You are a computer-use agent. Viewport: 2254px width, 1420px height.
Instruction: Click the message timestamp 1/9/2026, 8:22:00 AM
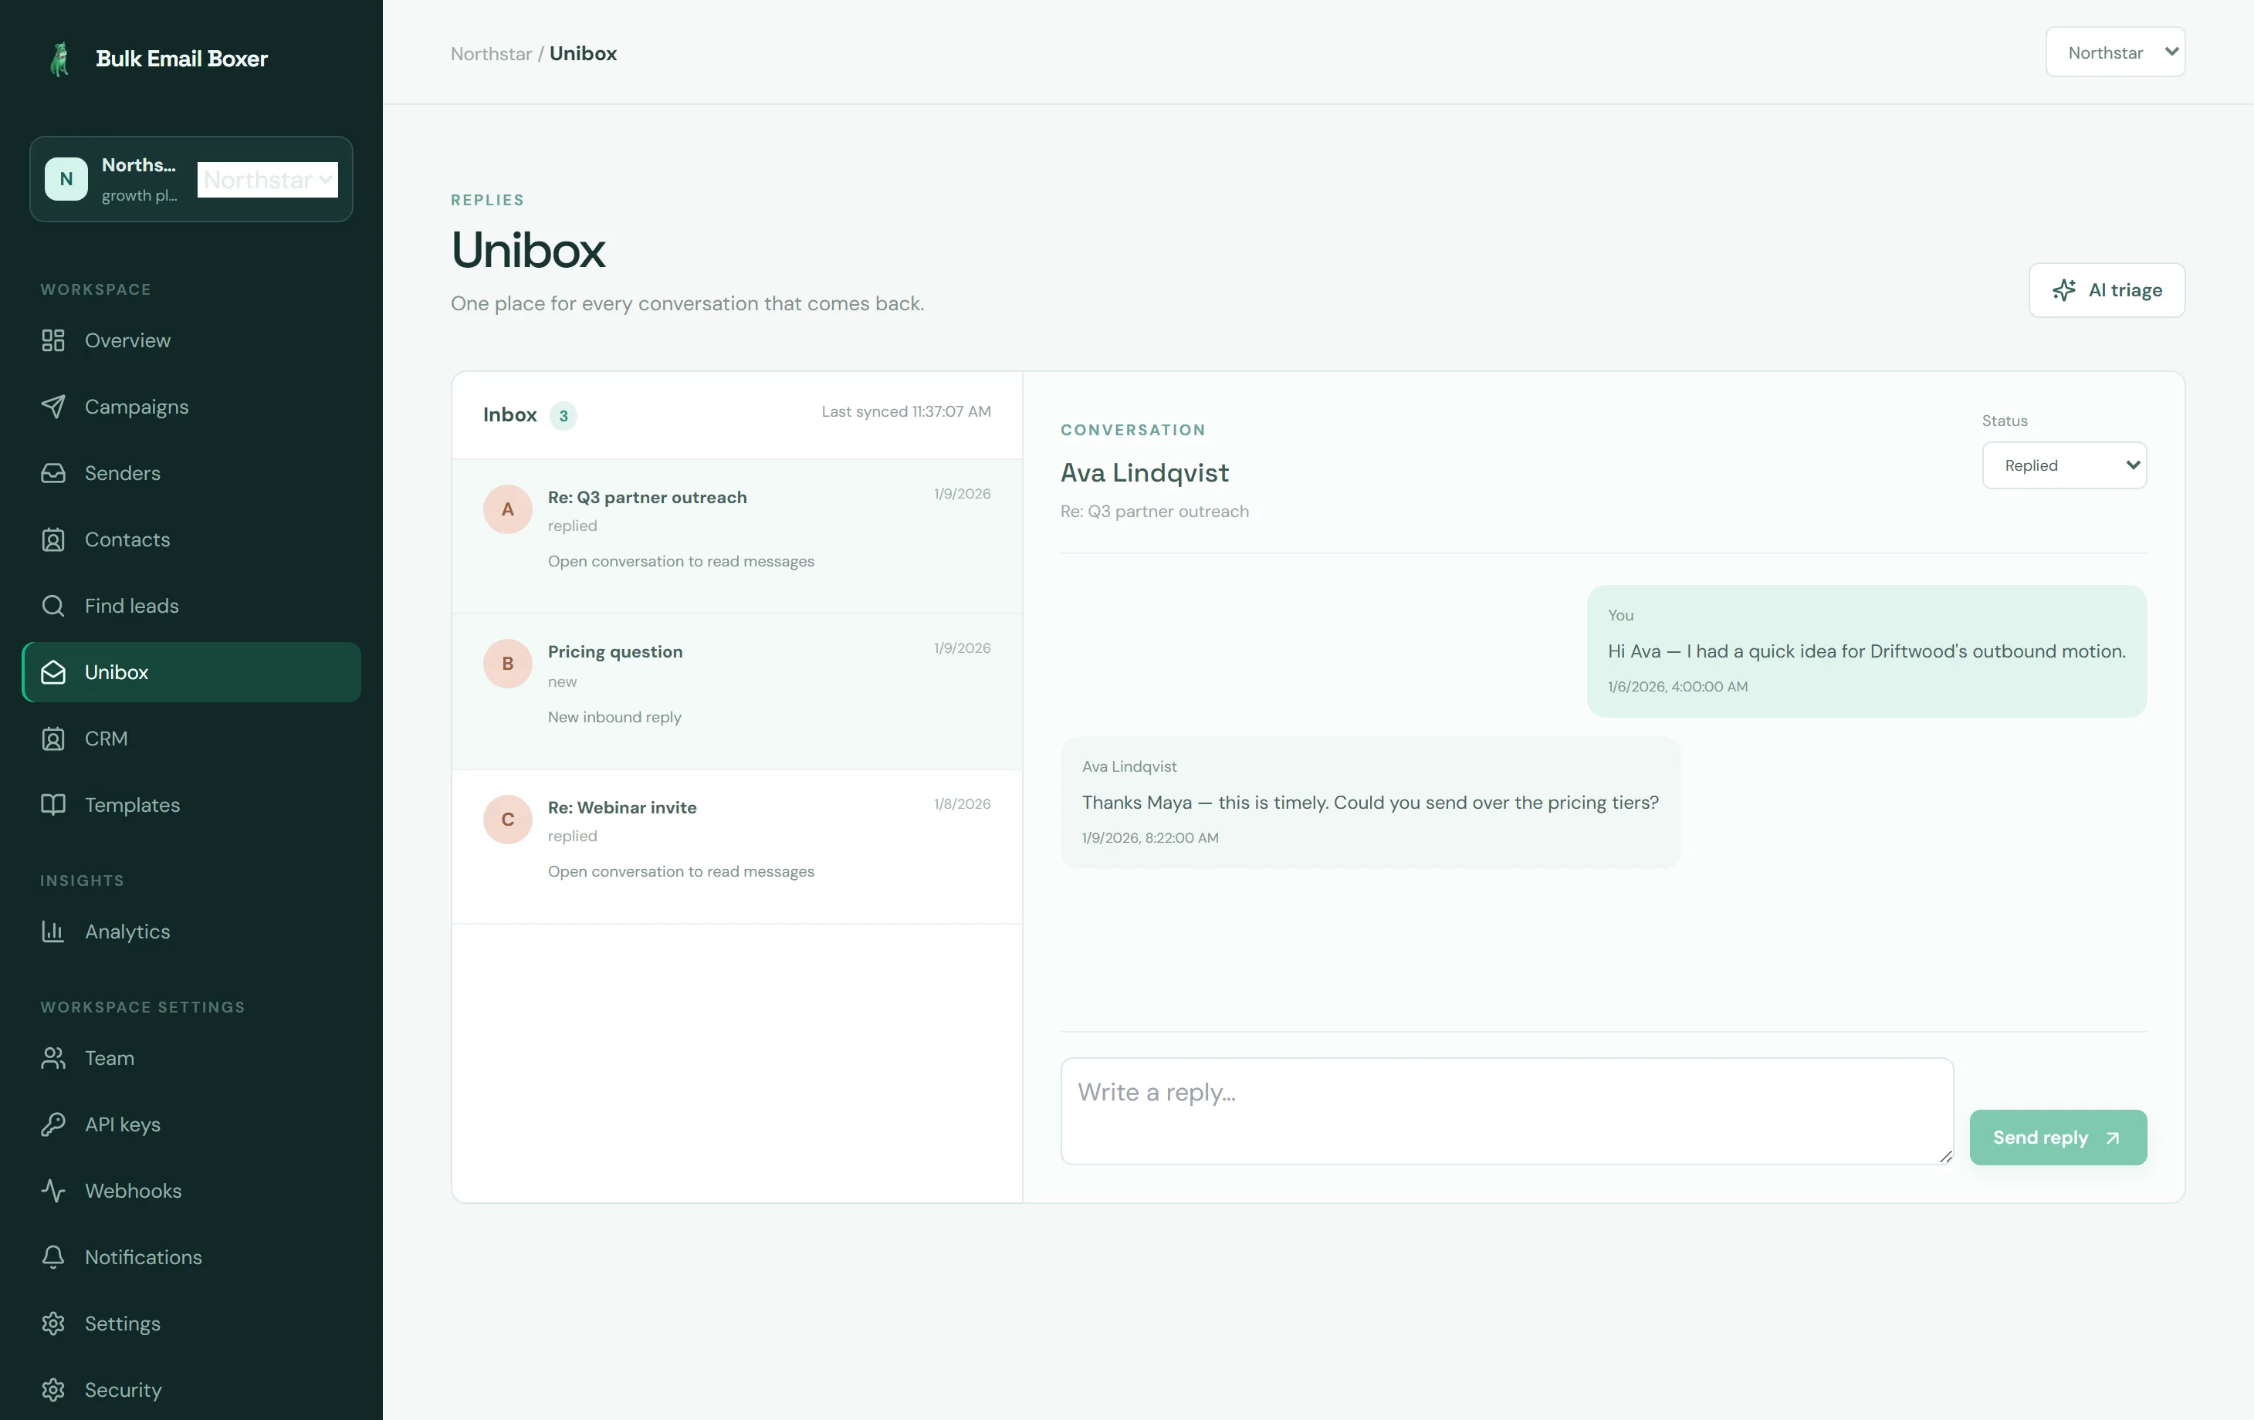click(1149, 838)
